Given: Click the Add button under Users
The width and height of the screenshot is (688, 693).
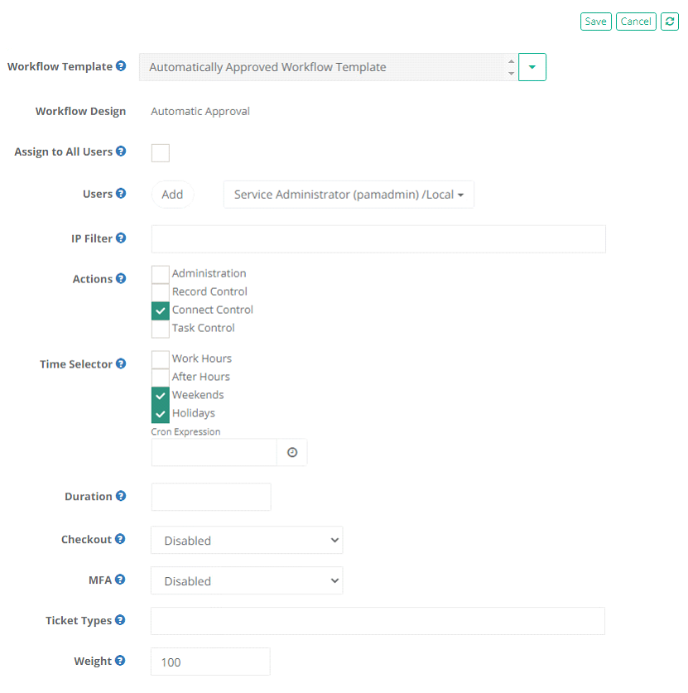Looking at the screenshot, I should 172,194.
